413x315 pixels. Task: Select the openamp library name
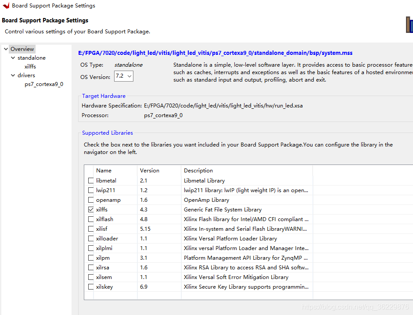coord(108,200)
